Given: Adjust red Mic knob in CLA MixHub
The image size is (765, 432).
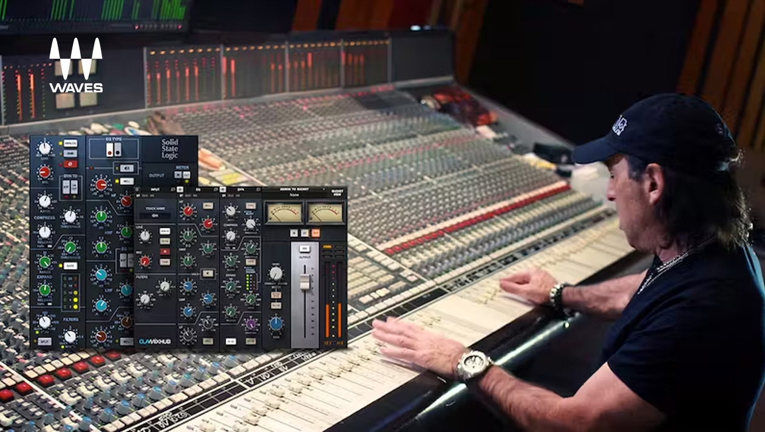Looking at the screenshot, I should 145,261.
